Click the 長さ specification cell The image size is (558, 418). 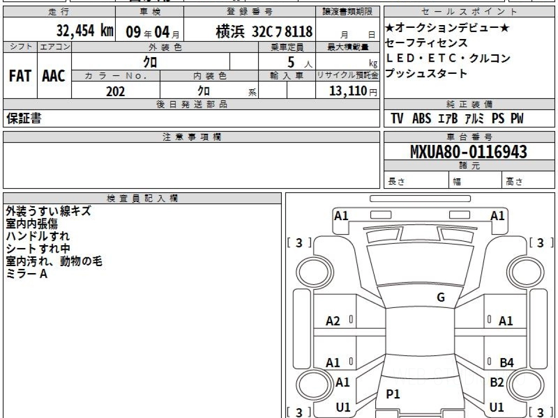point(416,180)
